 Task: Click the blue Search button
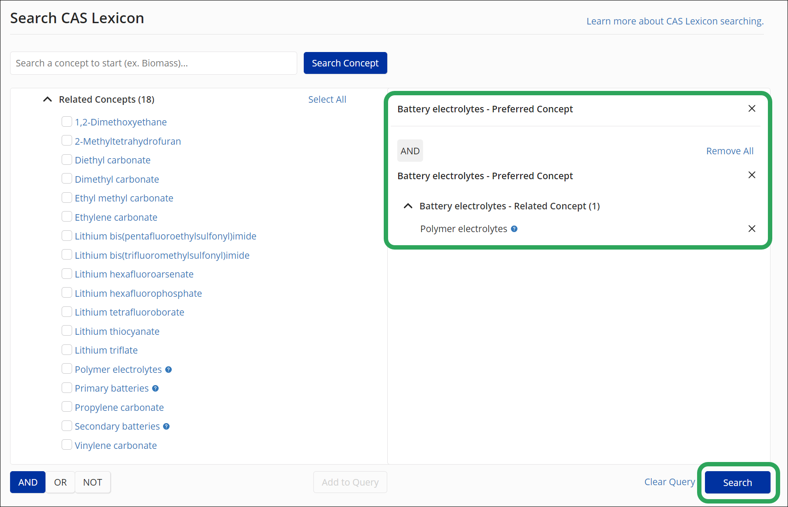coord(737,483)
